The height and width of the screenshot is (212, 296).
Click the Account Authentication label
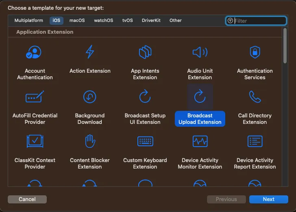tap(35, 74)
